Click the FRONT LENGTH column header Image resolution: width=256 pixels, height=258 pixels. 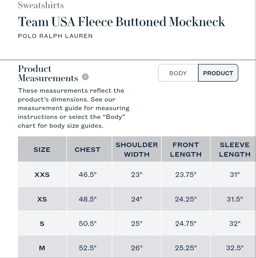pos(186,149)
